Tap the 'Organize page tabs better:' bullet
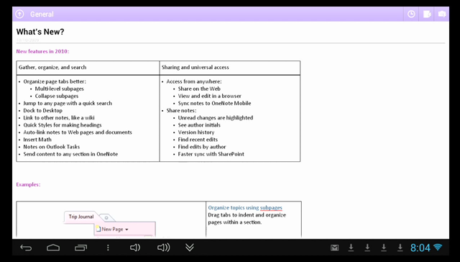Screen dimensions: 460x262 55,81
